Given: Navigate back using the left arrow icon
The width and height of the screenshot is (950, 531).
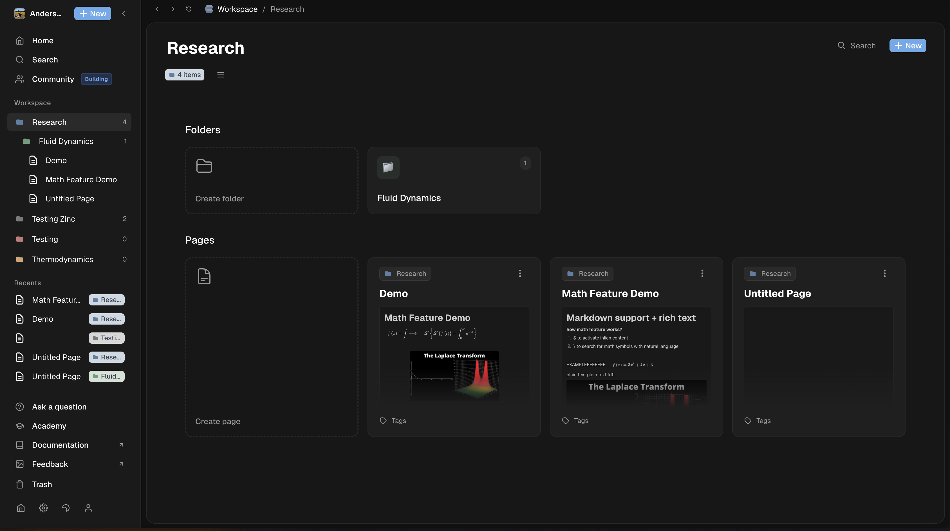Looking at the screenshot, I should pyautogui.click(x=157, y=9).
